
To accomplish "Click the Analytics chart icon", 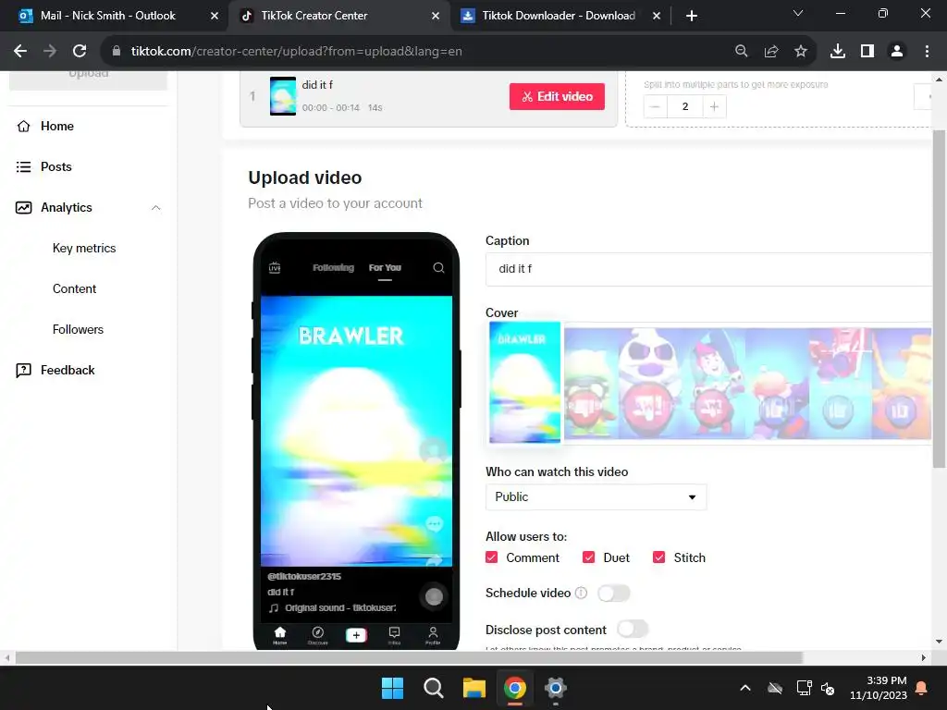I will (x=23, y=208).
